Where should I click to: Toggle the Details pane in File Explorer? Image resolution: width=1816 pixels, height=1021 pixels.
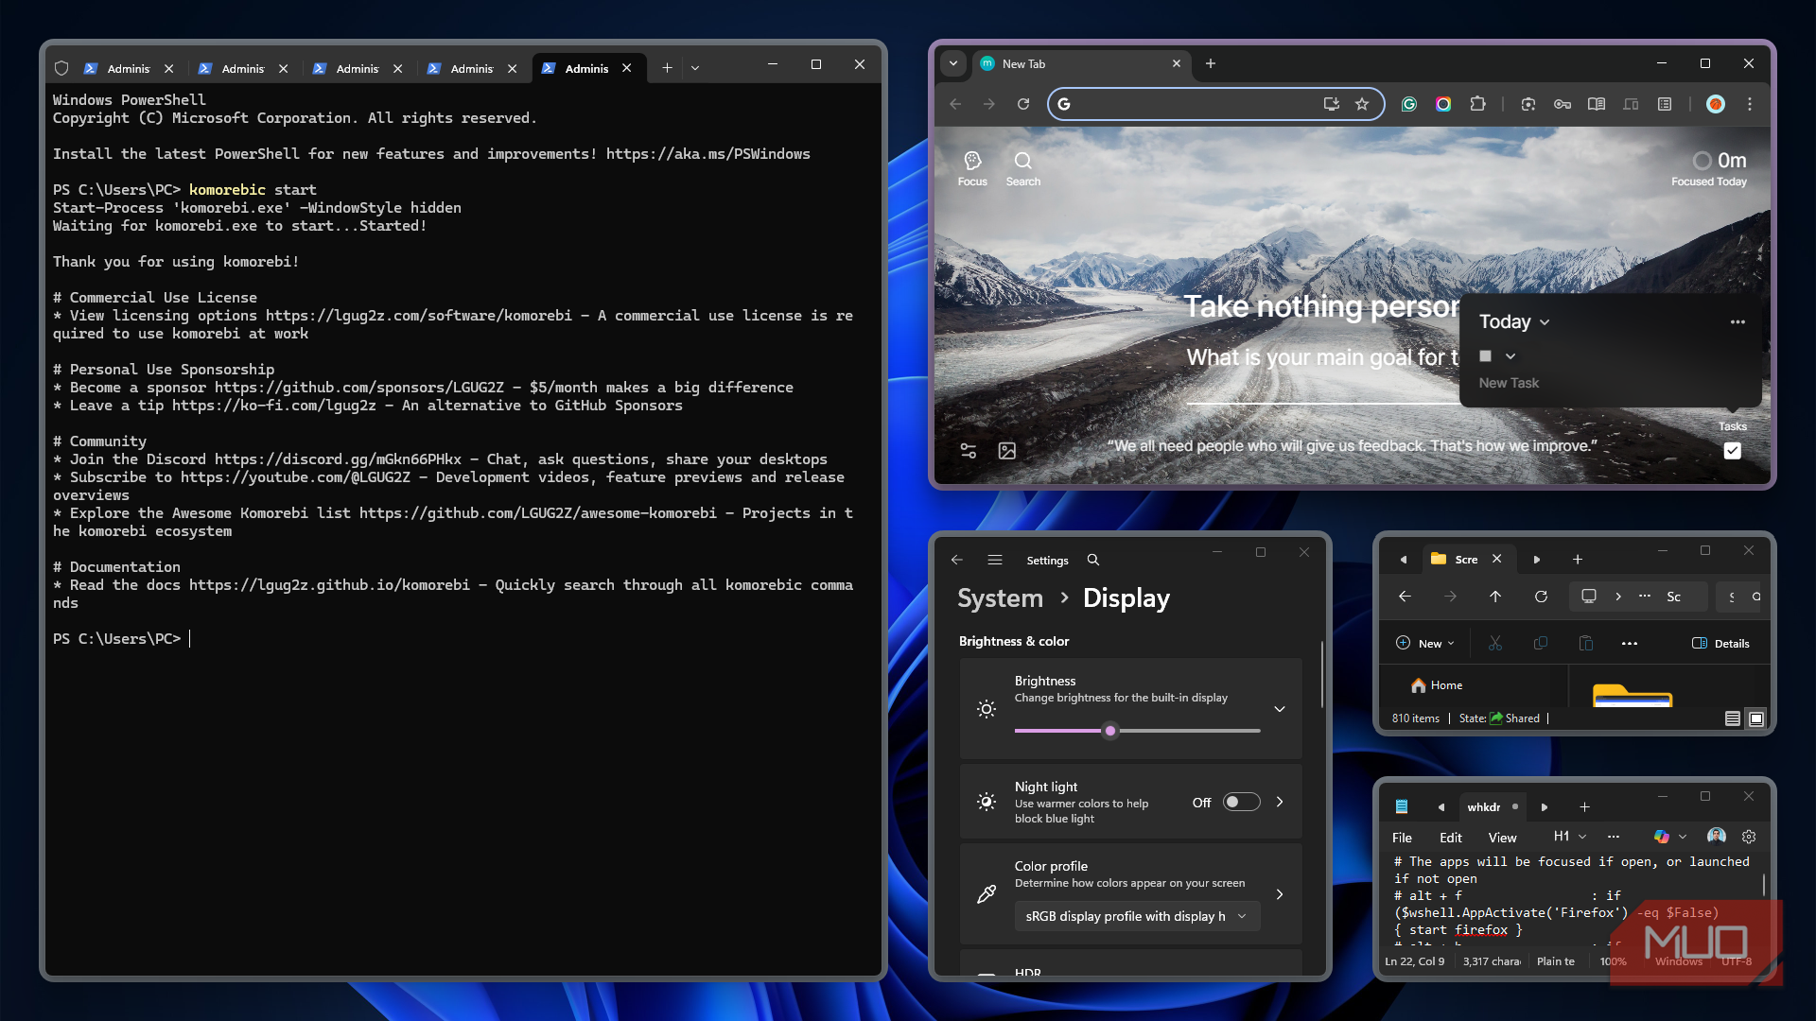1720,644
